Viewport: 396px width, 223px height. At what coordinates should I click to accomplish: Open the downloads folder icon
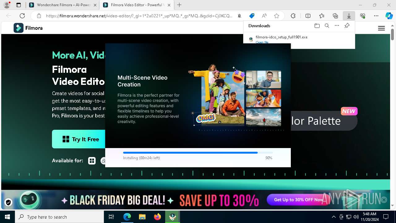[x=317, y=26]
